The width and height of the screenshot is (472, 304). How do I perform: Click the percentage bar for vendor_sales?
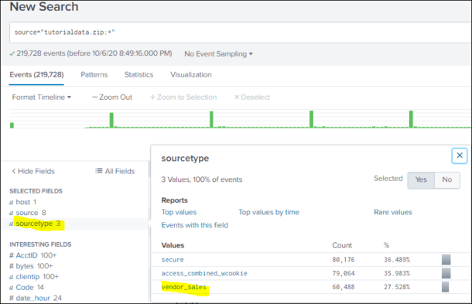point(445,287)
